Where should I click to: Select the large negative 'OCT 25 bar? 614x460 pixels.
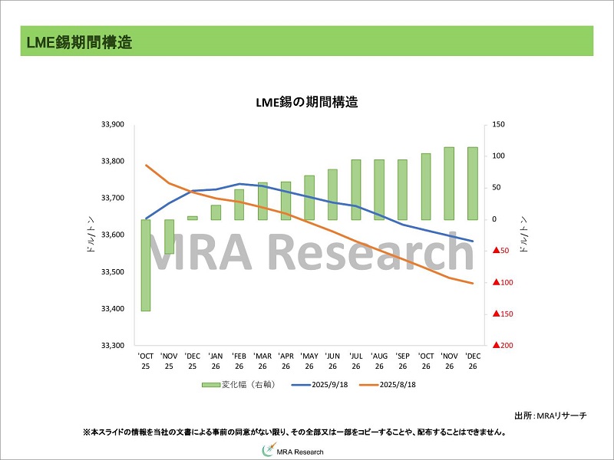tap(146, 265)
